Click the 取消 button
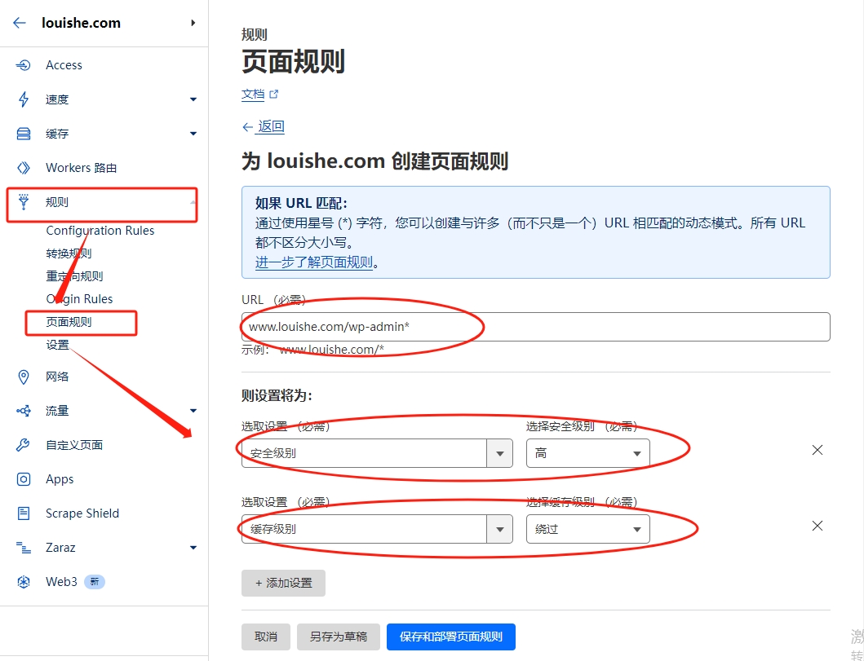 point(266,637)
